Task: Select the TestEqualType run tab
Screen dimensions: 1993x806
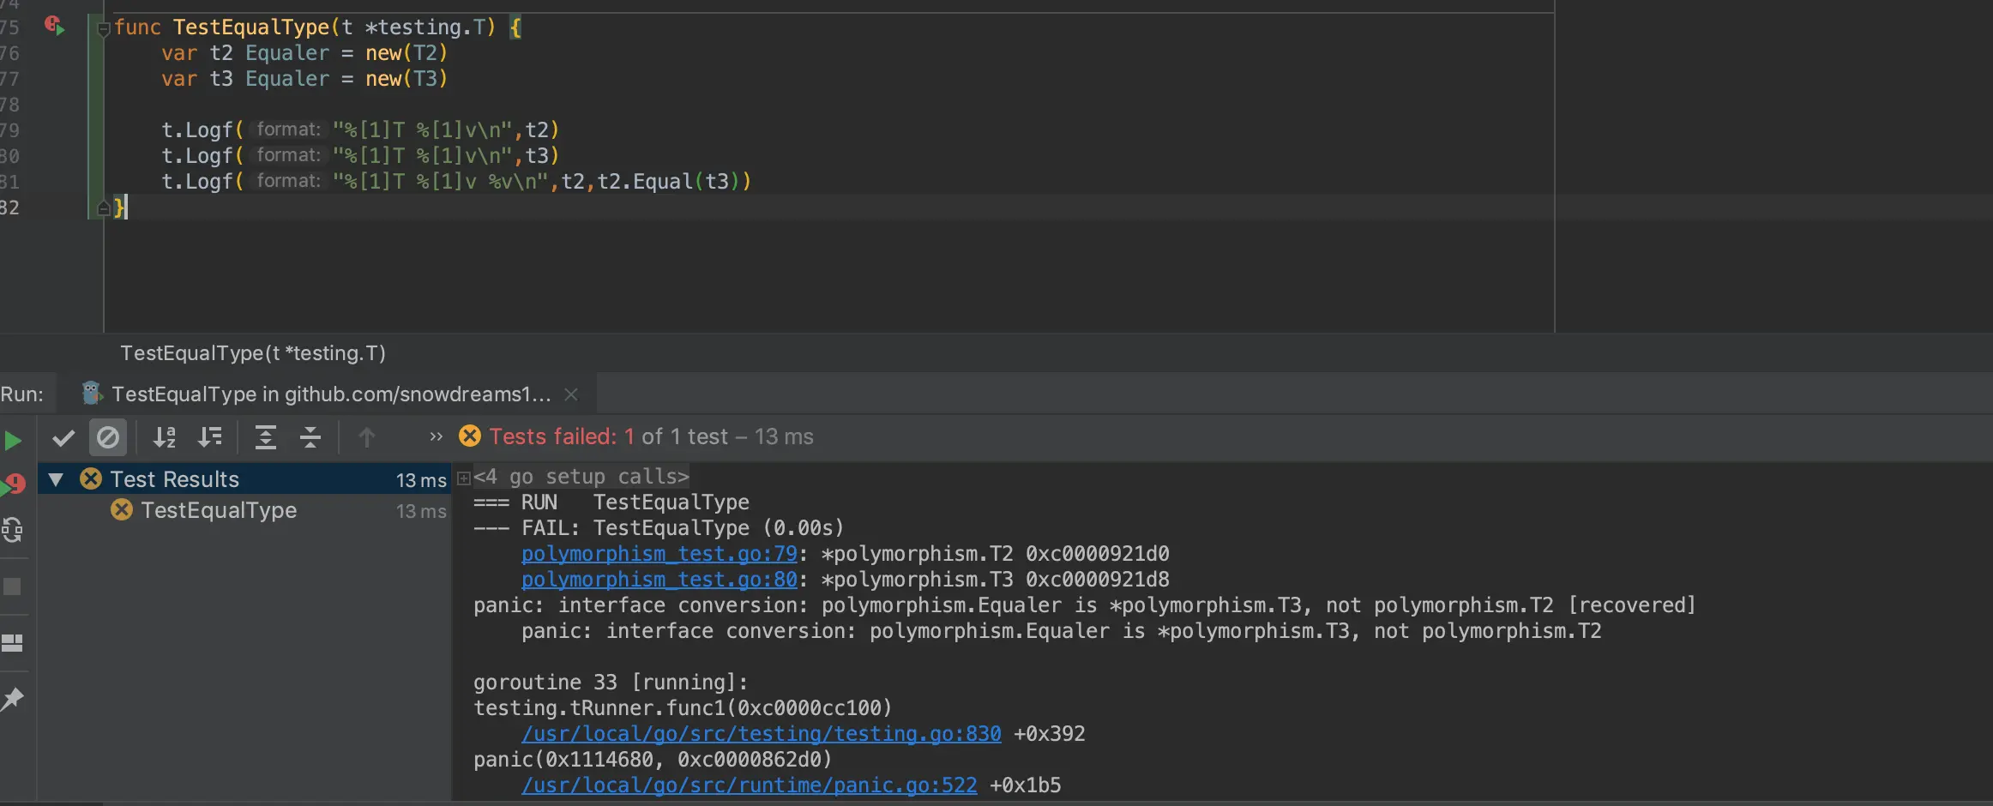Action: coord(330,394)
